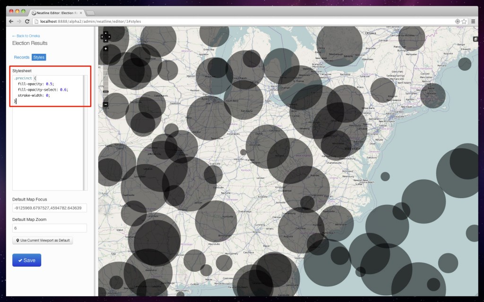
Task: Click the fill-opacity: 0.5 line
Action: pyautogui.click(x=36, y=84)
